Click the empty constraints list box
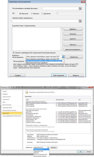This screenshot has width=94, height=157. coord(36,39)
